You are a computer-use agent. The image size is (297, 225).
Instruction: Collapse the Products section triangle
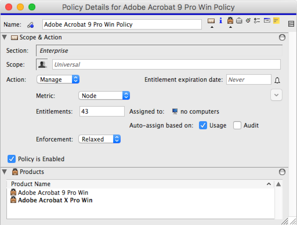point(5,172)
